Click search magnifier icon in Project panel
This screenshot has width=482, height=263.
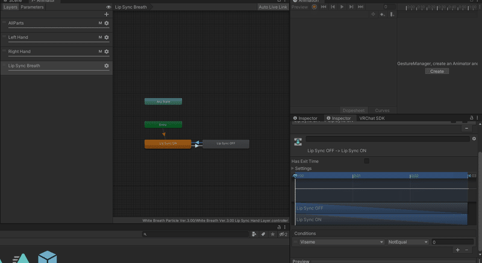(x=145, y=234)
